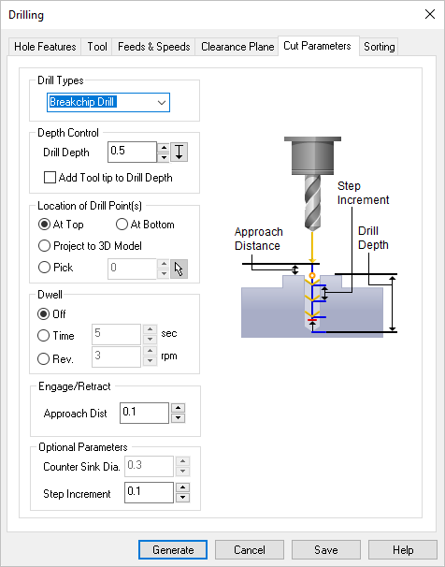The height and width of the screenshot is (567, 445).
Task: Click the Counter Sink Dia. field
Action: [x=149, y=466]
